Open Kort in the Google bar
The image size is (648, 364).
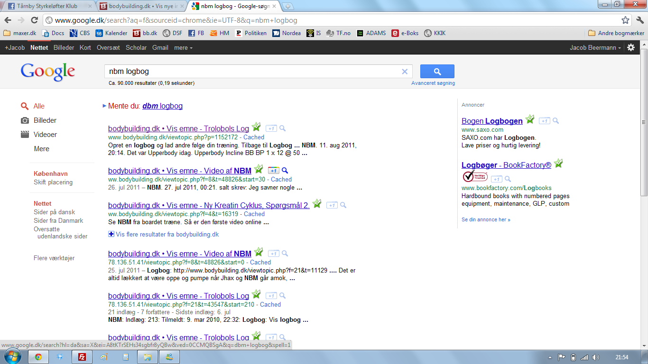tap(85, 48)
